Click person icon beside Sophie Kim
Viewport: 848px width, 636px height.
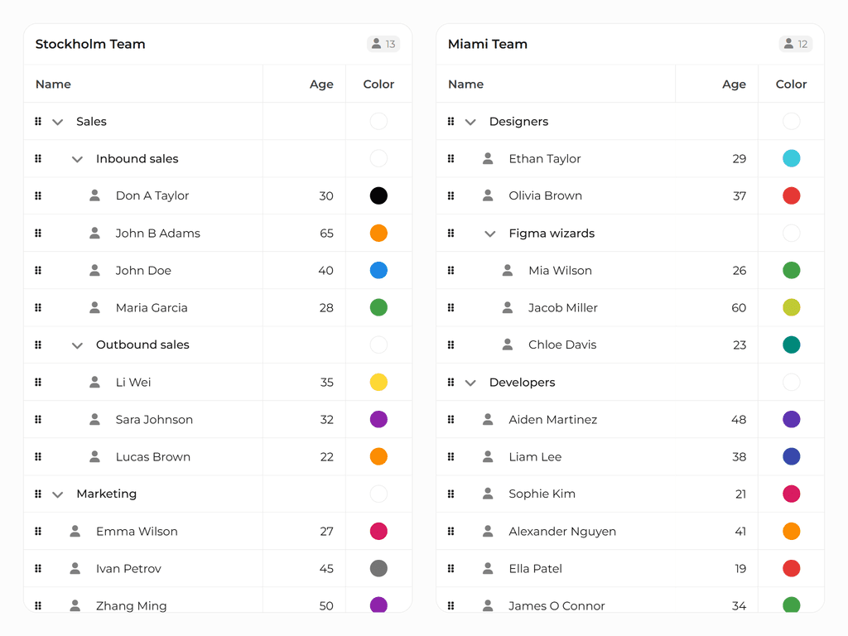pyautogui.click(x=488, y=494)
